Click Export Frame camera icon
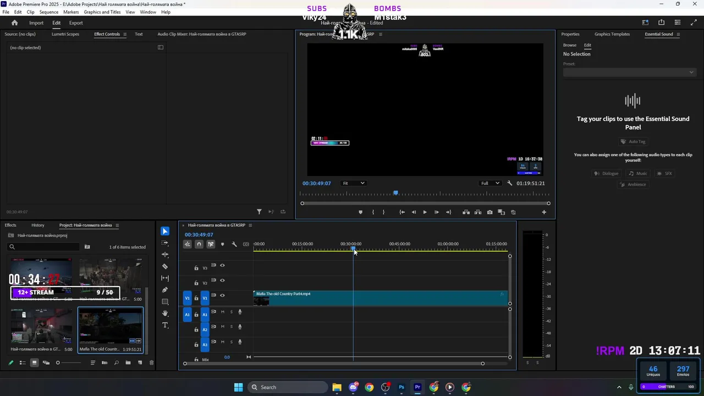 coord(490,212)
